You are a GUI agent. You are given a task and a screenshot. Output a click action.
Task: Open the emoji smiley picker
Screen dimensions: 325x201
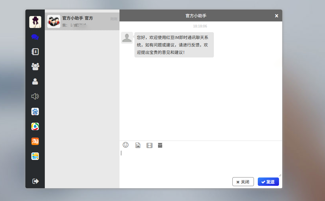click(x=126, y=145)
